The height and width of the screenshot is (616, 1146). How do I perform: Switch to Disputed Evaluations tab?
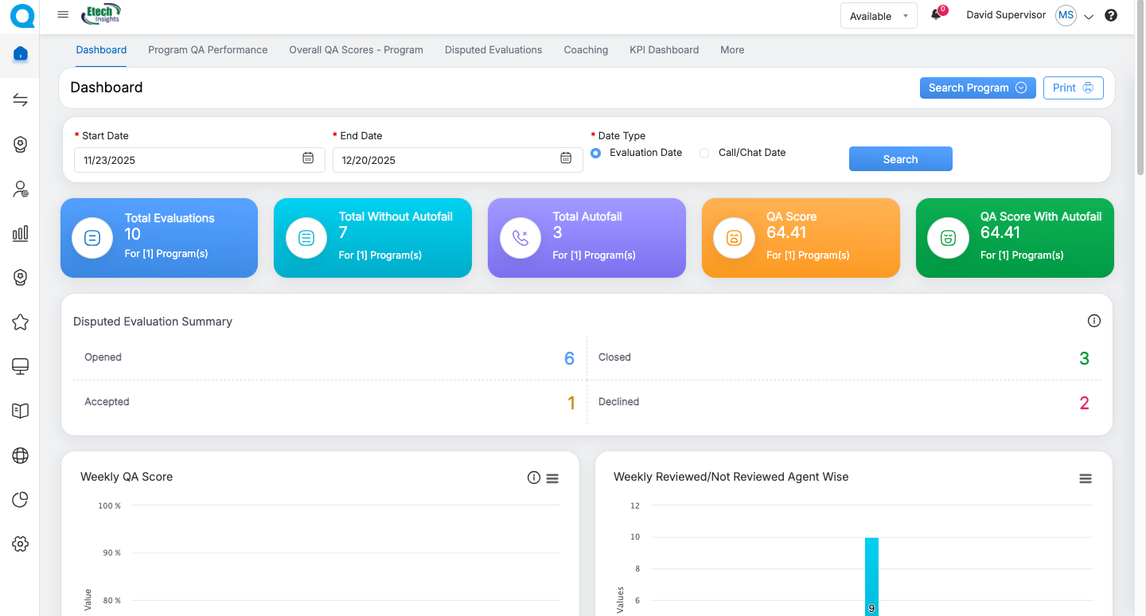point(493,49)
